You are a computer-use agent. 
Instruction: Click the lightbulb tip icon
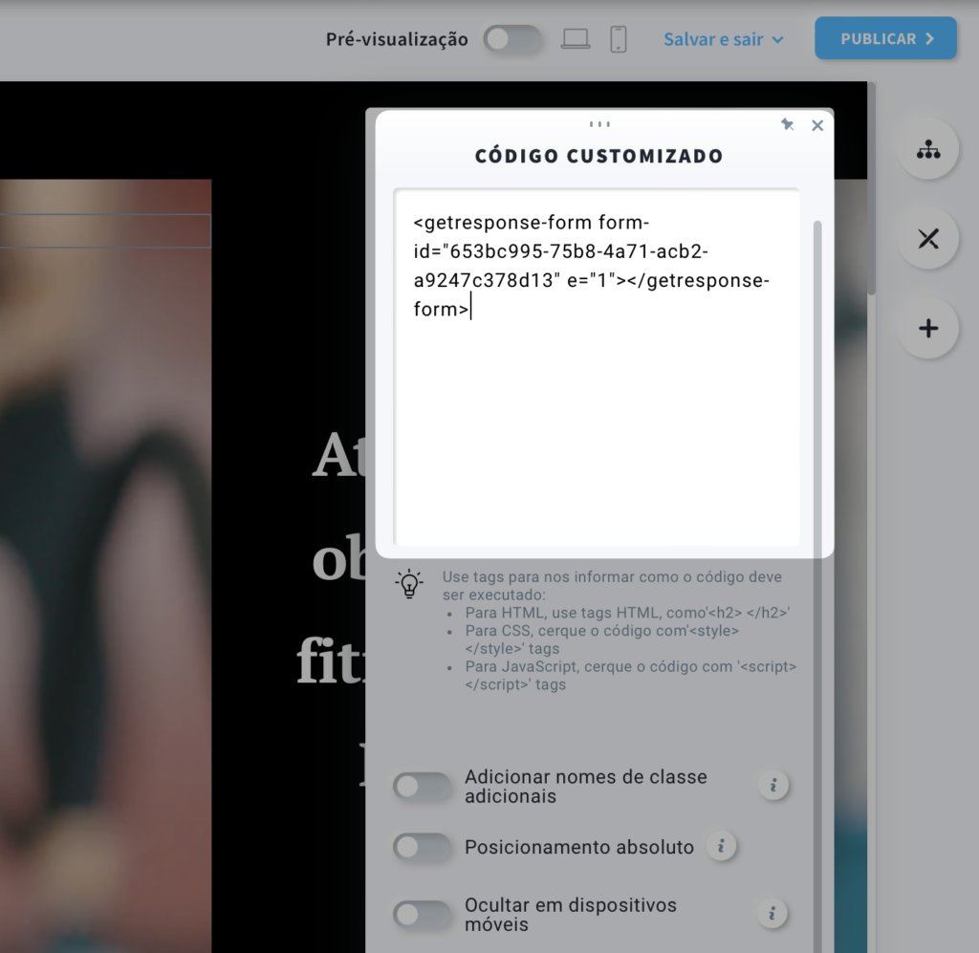409,584
